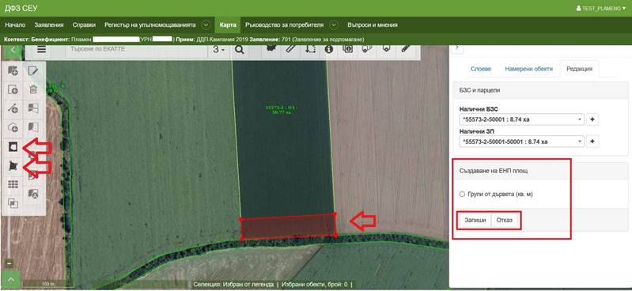Choose the rectangle selection tool in the top toolbar
The width and height of the screenshot is (632, 291).
coord(310,49)
